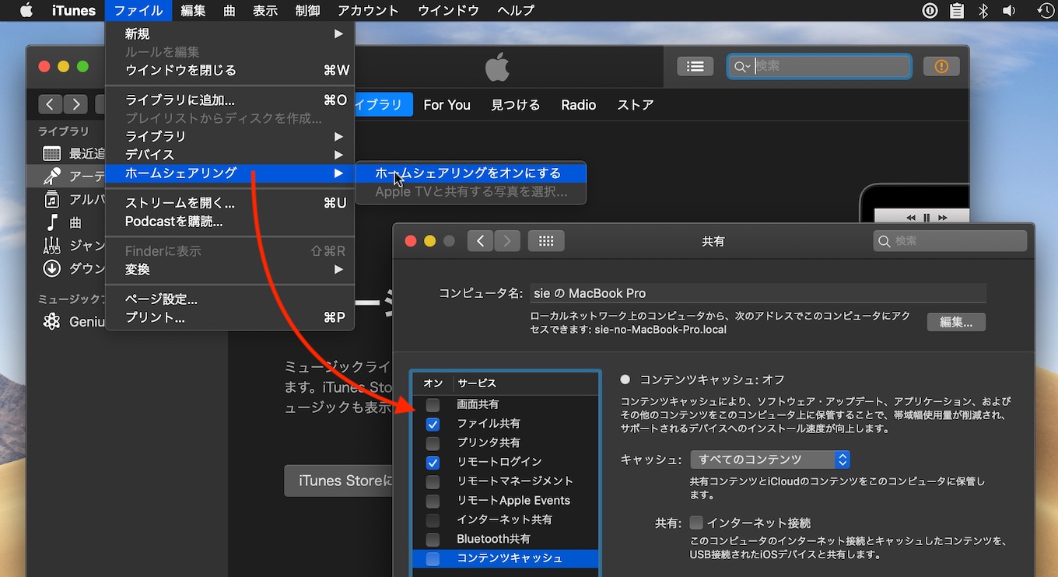1058x577 pixels.
Task: Open the ストア tab
Action: (635, 105)
